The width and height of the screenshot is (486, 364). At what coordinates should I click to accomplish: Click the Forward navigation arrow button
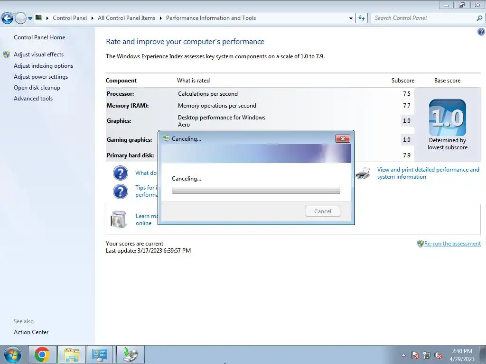click(20, 18)
